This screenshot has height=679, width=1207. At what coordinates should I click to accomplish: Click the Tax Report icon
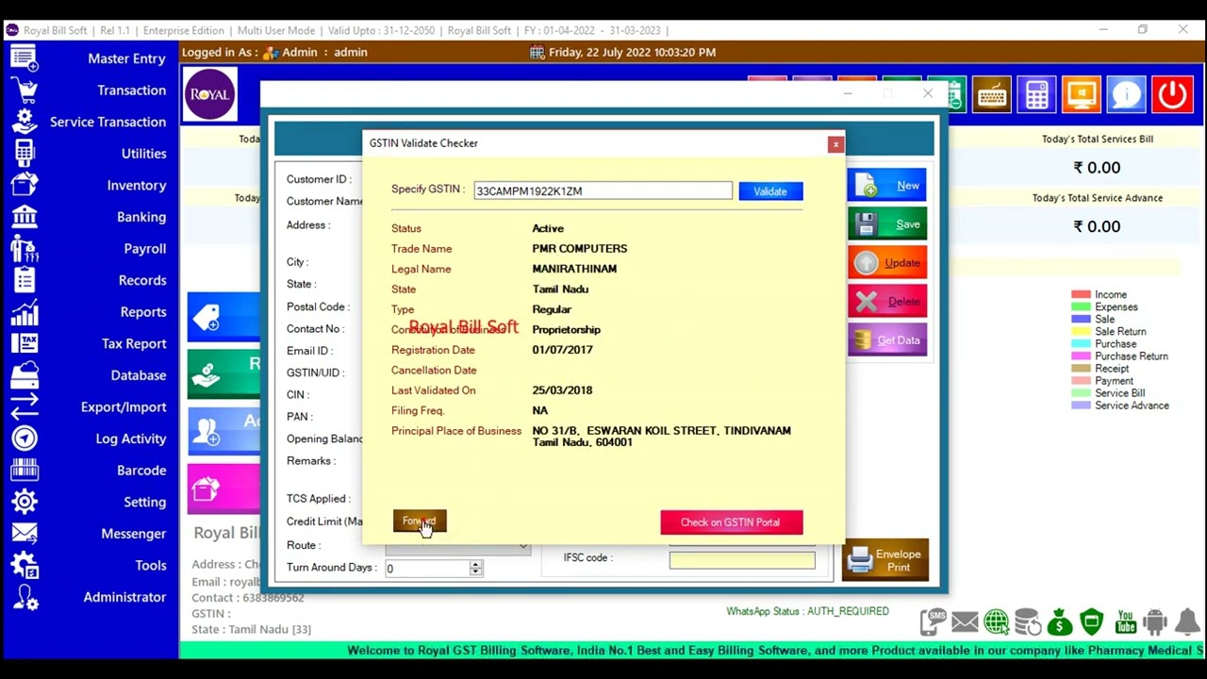25,343
